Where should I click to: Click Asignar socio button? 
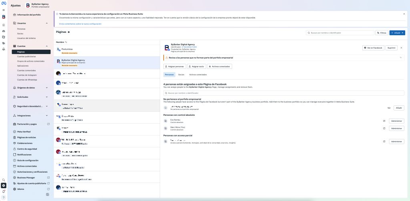tap(196, 66)
